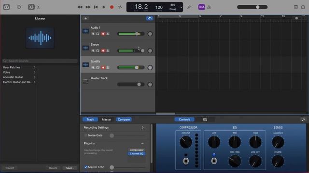This screenshot has height=173, width=309.
Task: Switch to the Master tab in Smart Controls
Action: click(x=107, y=120)
